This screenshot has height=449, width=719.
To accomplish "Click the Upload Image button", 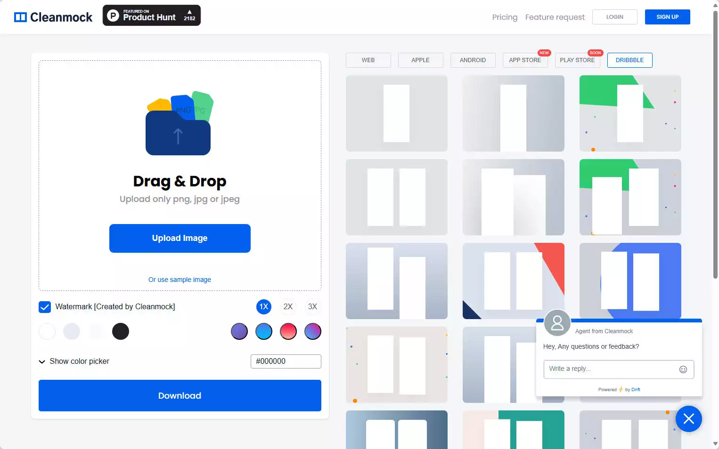I will tap(180, 238).
